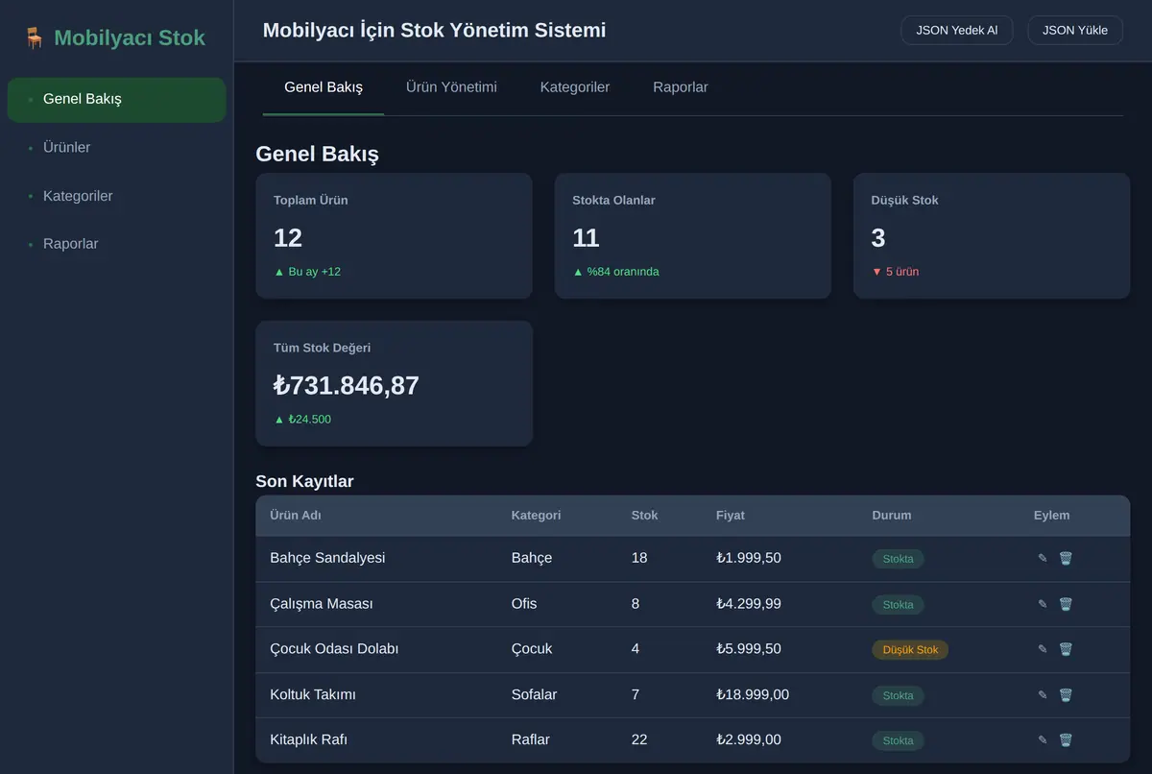Click the JSON Yükle button

click(1075, 30)
